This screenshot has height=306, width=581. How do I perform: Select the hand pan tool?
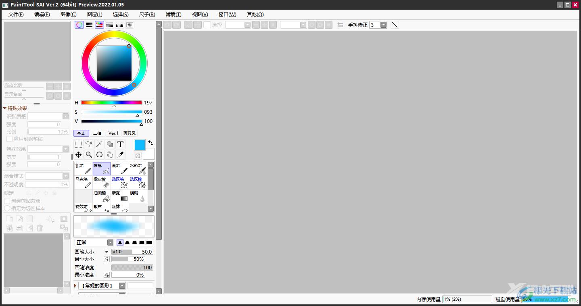(110, 154)
